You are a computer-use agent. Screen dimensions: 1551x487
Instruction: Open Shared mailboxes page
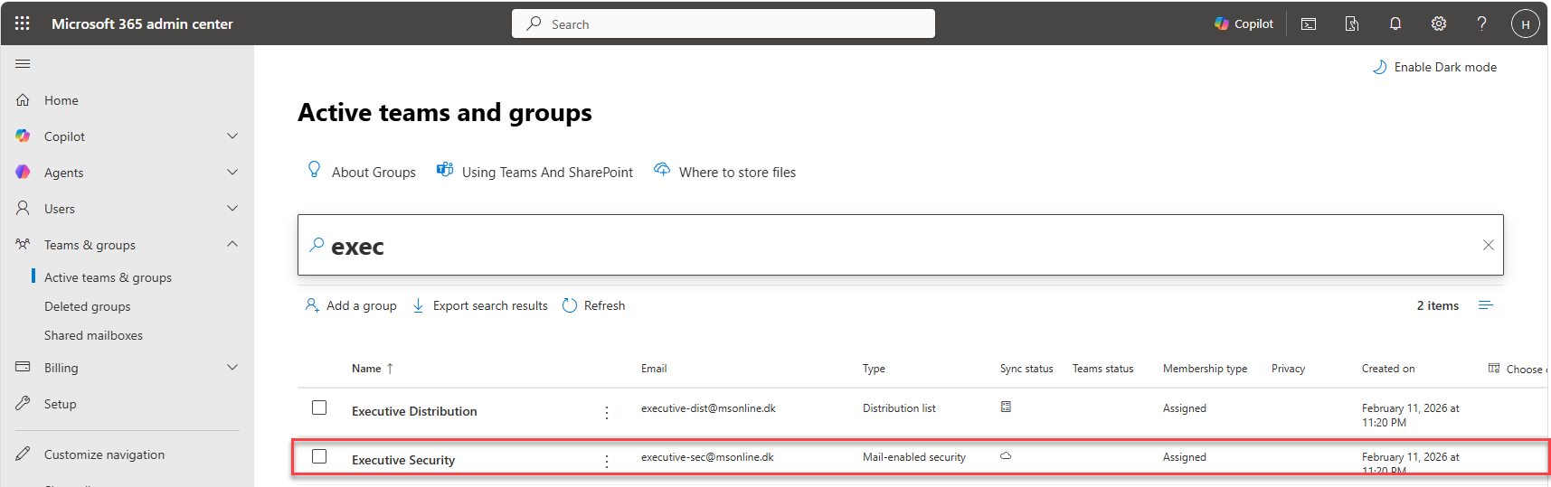93,335
